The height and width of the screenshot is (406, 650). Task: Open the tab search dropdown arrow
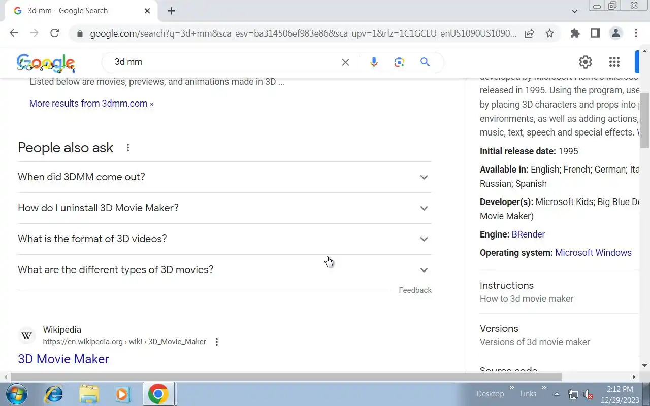tap(574, 11)
